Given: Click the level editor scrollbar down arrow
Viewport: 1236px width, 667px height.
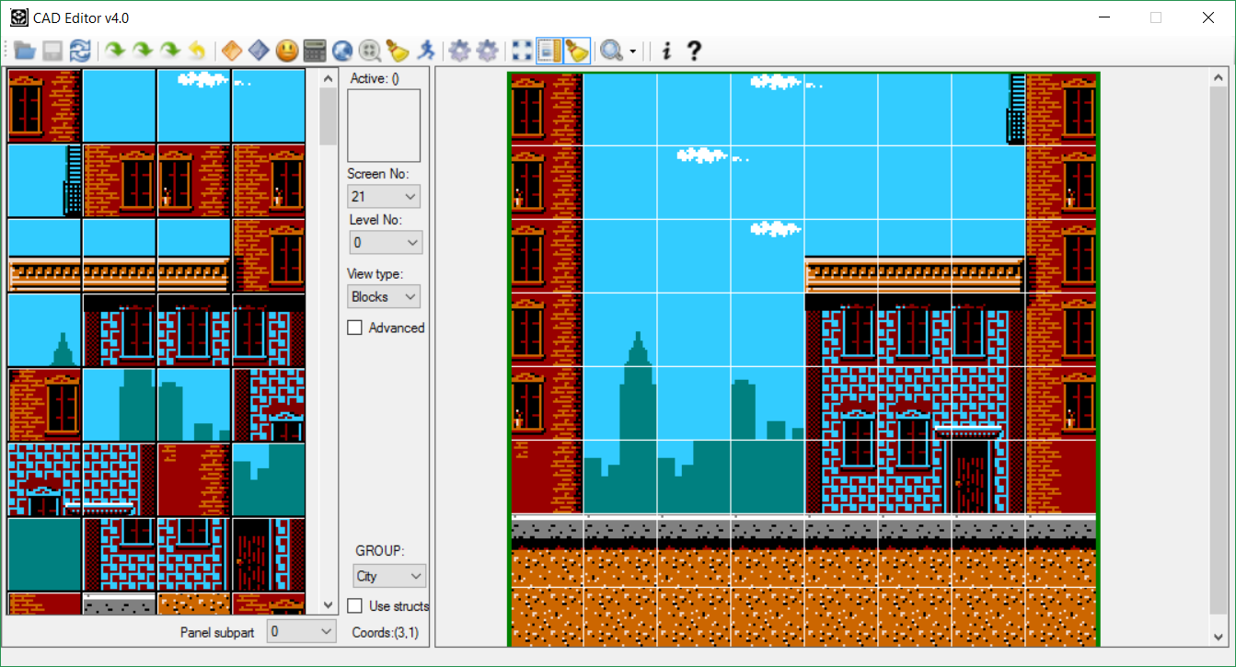Looking at the screenshot, I should point(1218,637).
